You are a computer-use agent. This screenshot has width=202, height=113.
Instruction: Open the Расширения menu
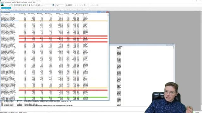click(24, 3)
